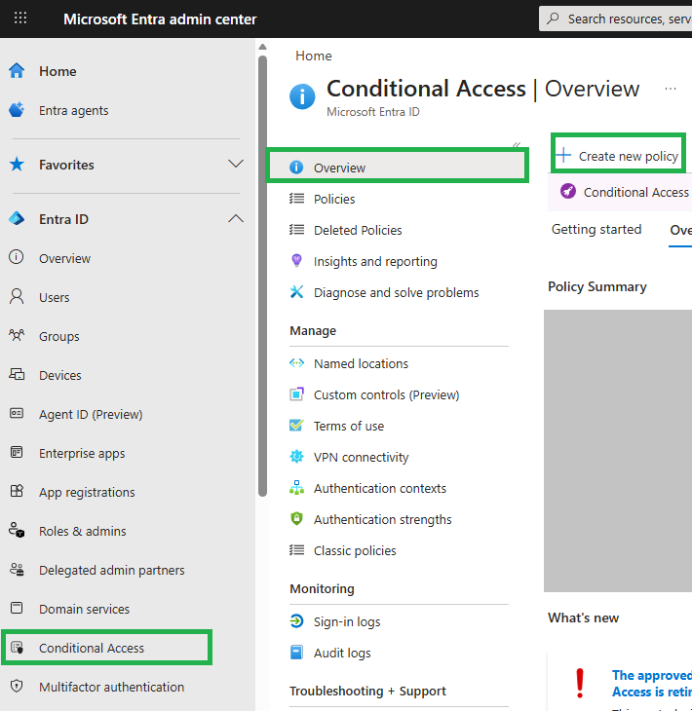Switch to the Getting started tab
692x711 pixels.
(596, 230)
